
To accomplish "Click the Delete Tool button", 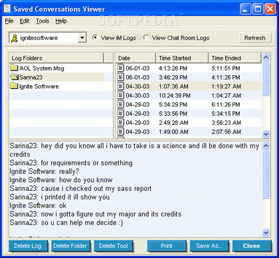I will pos(114,246).
